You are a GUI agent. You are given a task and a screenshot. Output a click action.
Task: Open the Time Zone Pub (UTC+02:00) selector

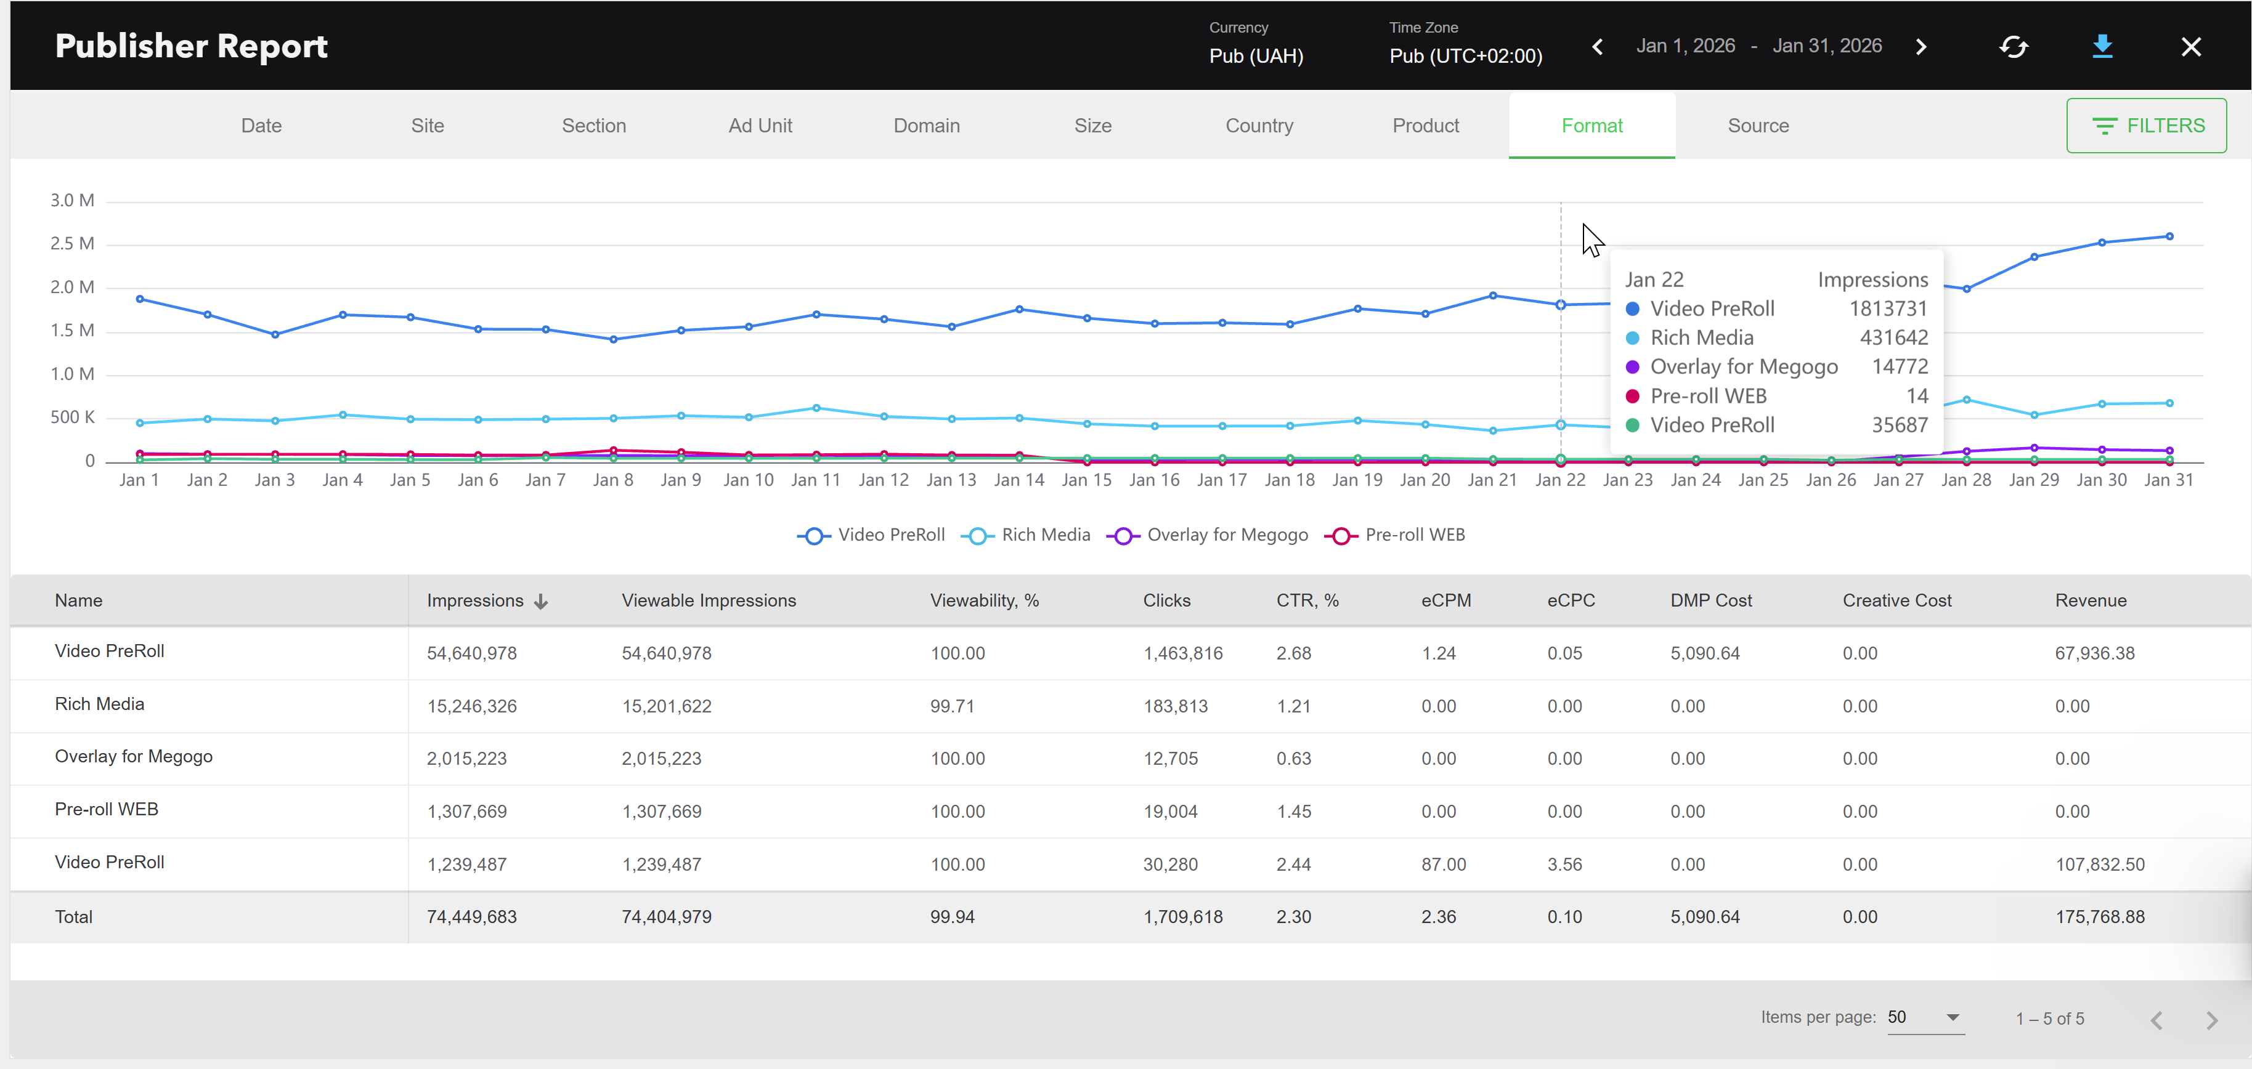tap(1465, 56)
